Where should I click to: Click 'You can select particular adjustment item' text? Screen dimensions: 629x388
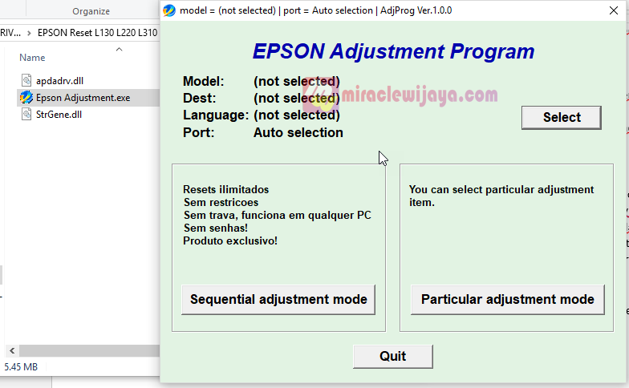click(501, 196)
